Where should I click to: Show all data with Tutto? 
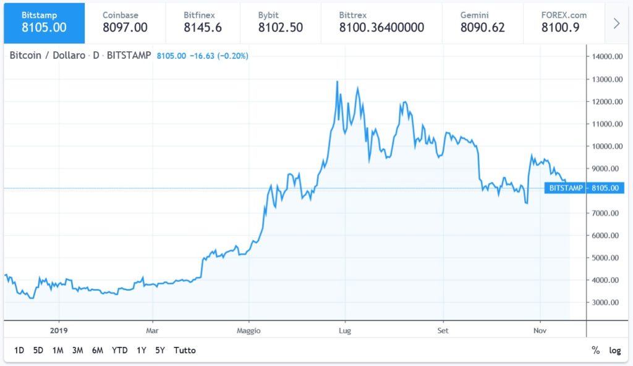185,350
